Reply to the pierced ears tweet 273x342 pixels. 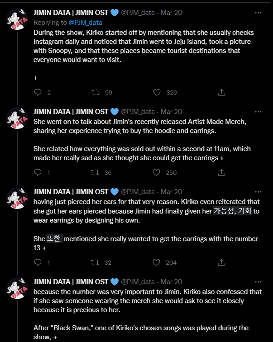tap(38, 262)
